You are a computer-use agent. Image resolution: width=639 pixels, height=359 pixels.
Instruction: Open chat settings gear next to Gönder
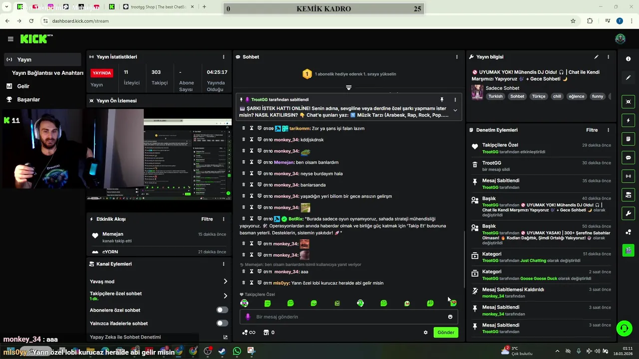point(425,333)
